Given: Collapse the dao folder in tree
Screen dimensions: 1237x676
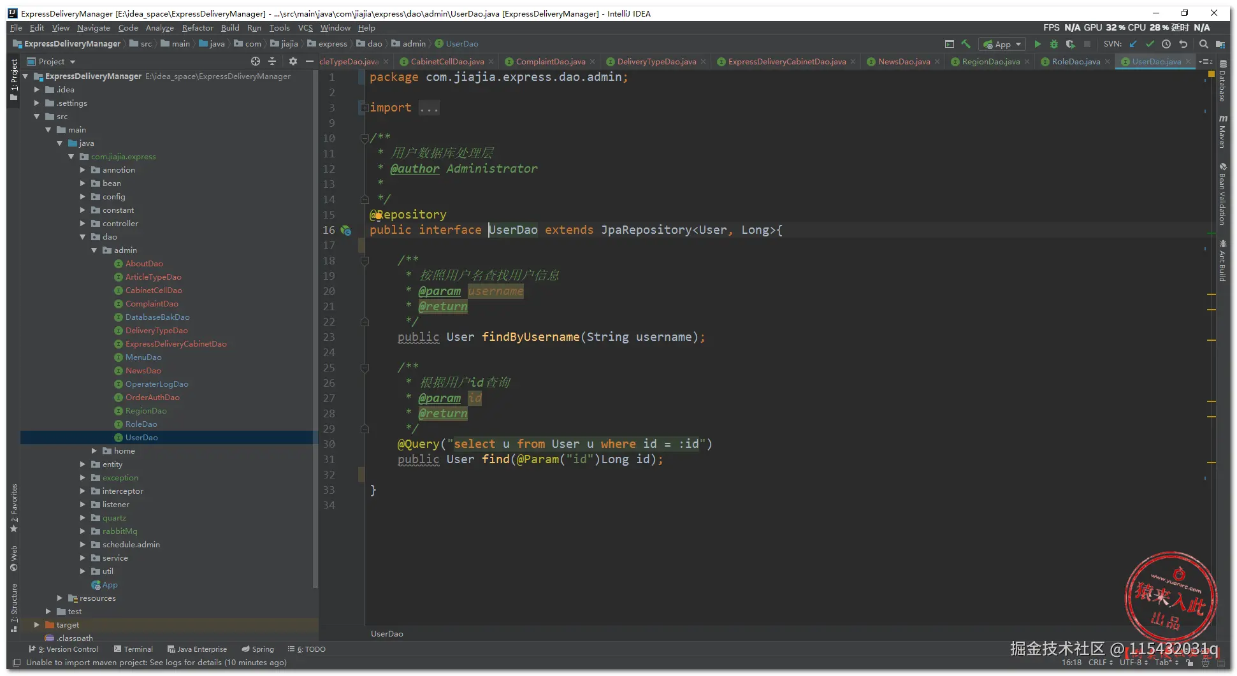Looking at the screenshot, I should tap(83, 237).
